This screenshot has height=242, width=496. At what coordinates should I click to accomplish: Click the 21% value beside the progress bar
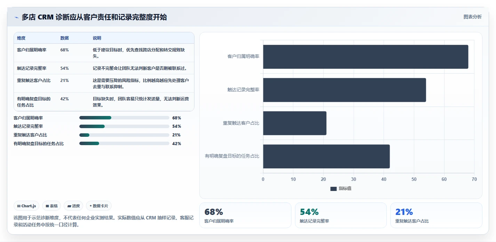pos(177,135)
